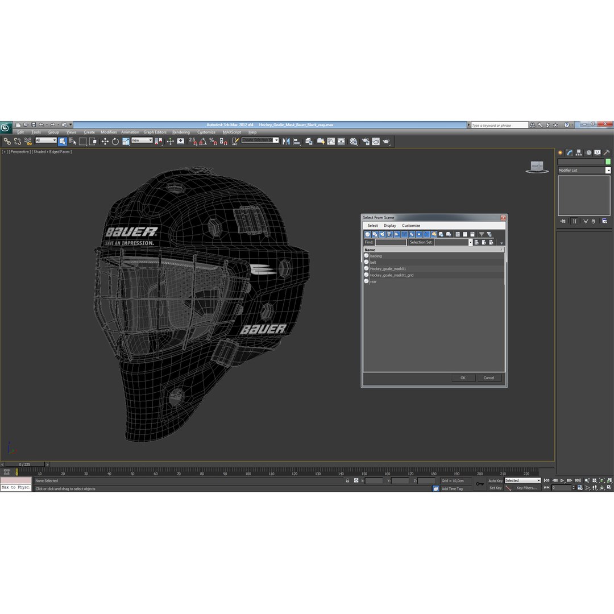Open the Utilities panel tab
Screen dimensions: 614x614
tap(607, 153)
